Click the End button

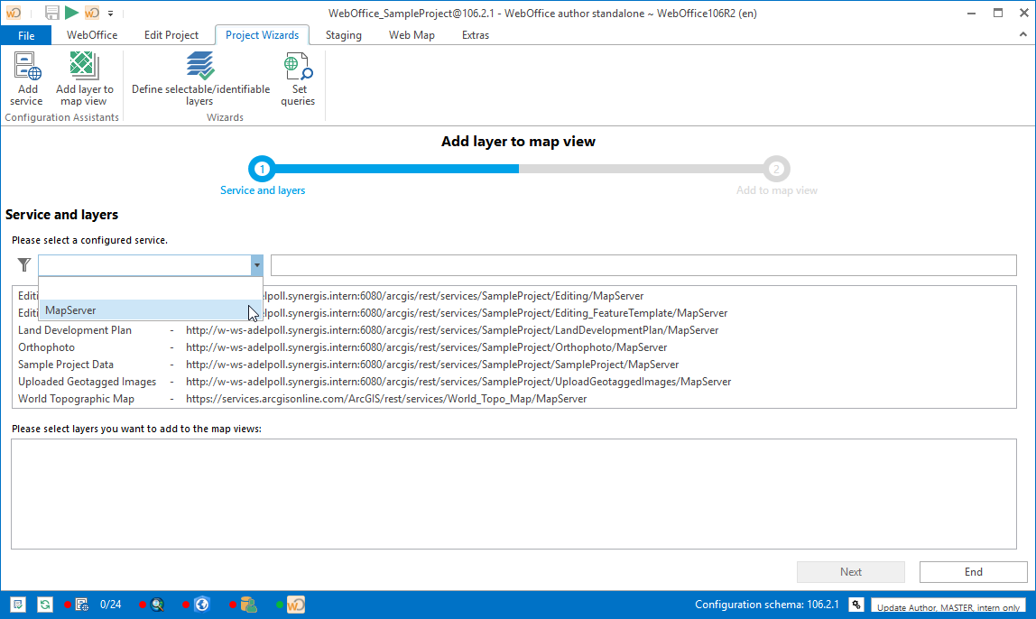click(x=973, y=572)
